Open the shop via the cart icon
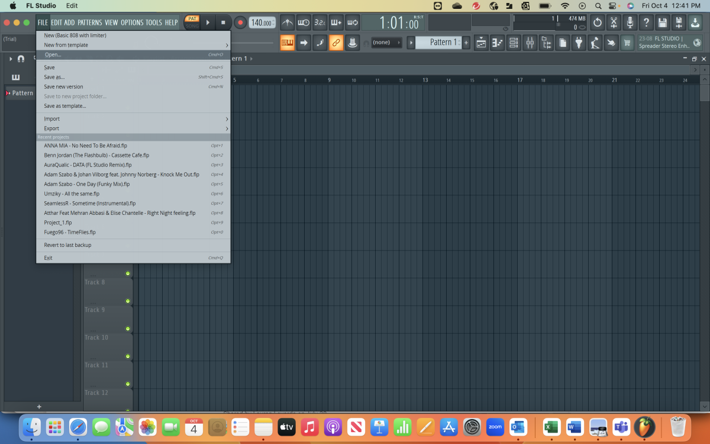Screen dimensions: 710x444 [x=626, y=42]
